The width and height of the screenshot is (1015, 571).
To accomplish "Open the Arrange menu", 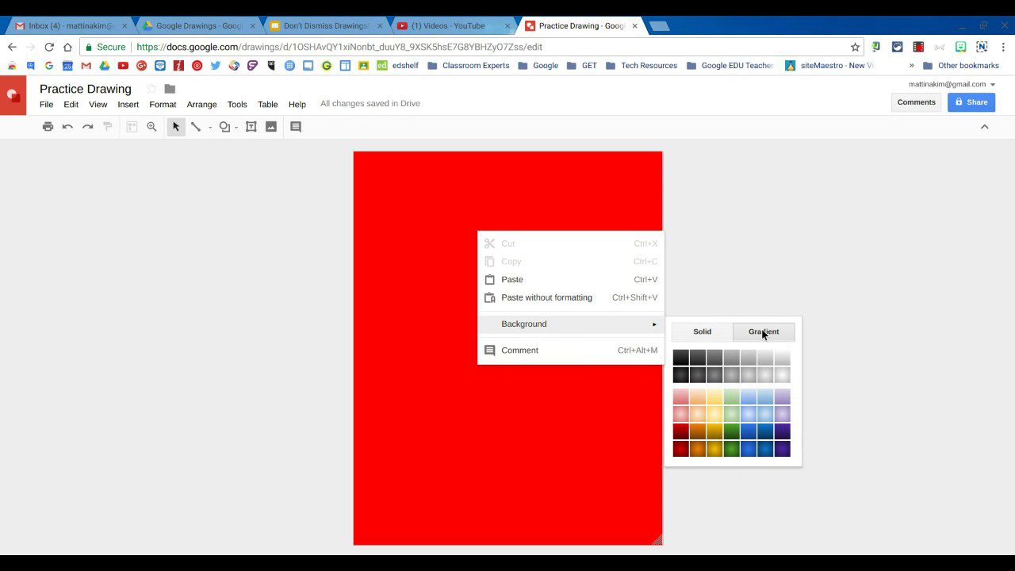I will pyautogui.click(x=201, y=104).
